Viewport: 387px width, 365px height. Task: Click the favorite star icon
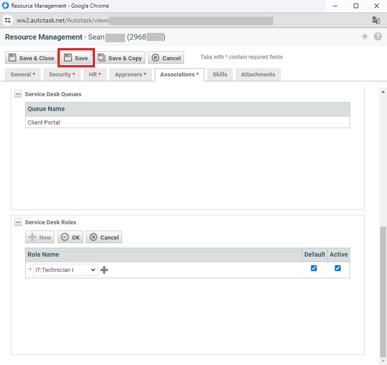365,37
